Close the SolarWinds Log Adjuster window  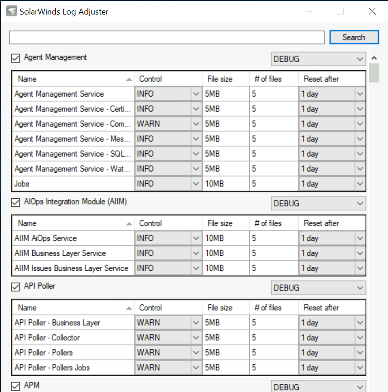(372, 11)
